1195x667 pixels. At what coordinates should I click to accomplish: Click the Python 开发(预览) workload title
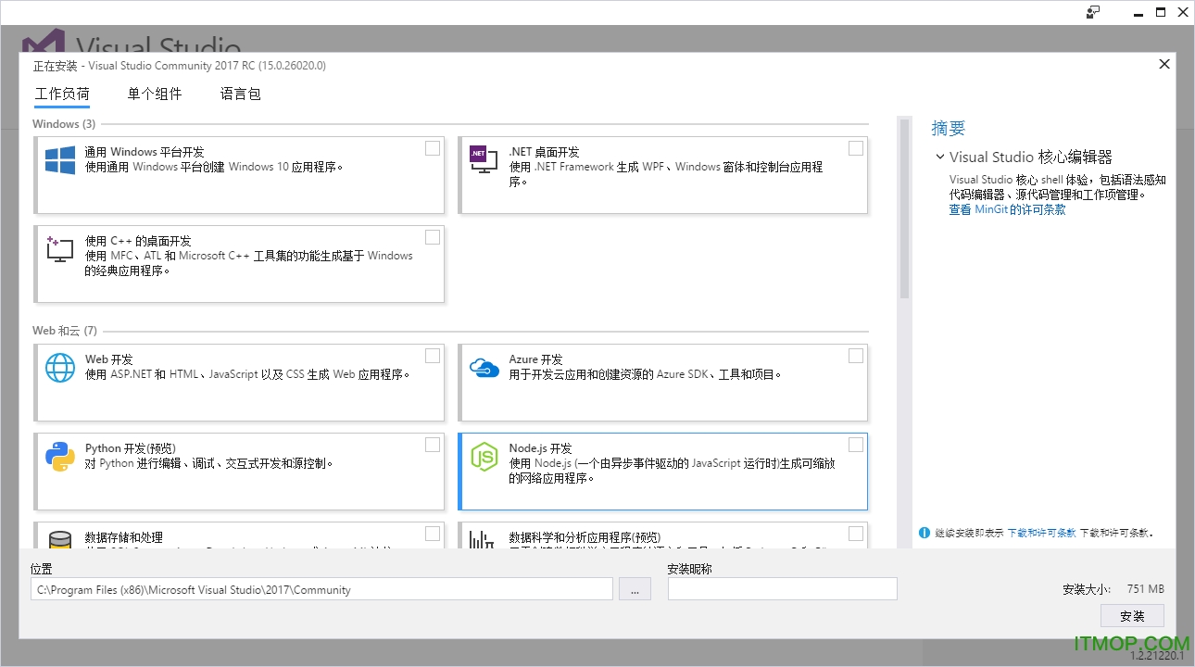[x=131, y=448]
